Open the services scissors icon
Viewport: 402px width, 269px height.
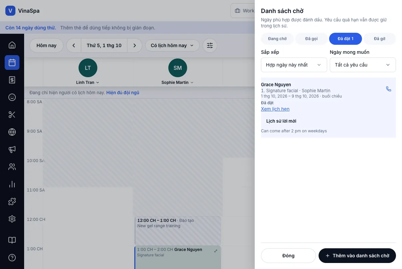coord(12,115)
